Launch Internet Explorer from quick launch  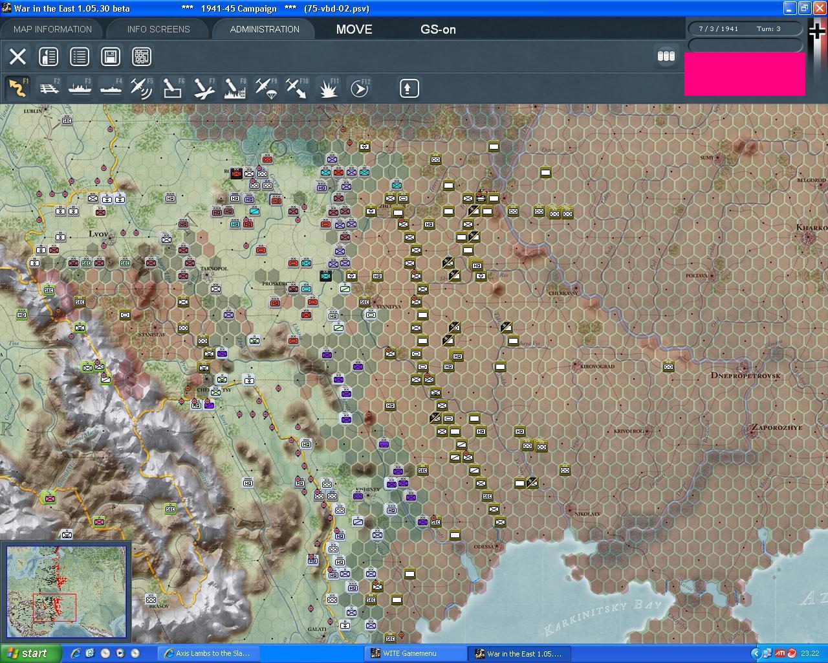(x=75, y=653)
